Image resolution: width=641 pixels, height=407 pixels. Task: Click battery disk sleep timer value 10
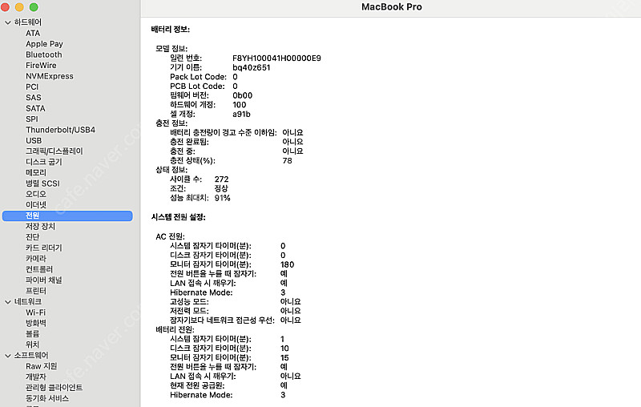pyautogui.click(x=284, y=349)
